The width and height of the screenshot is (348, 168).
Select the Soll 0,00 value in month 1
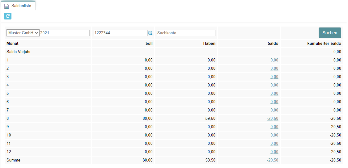pos(149,60)
